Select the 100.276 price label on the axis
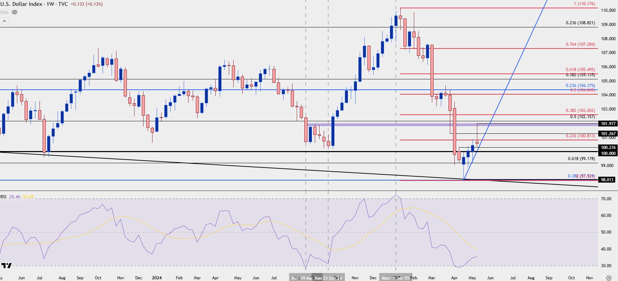The width and height of the screenshot is (618, 281). (608, 148)
